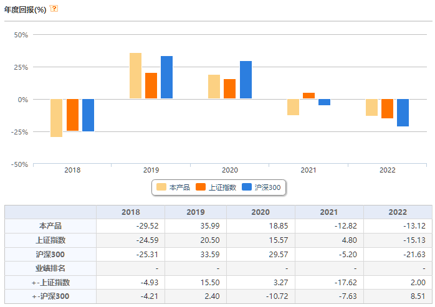The height and width of the screenshot is (307, 435).
Task: Click the 2020 上证指数 orange bar
Action: [x=229, y=89]
